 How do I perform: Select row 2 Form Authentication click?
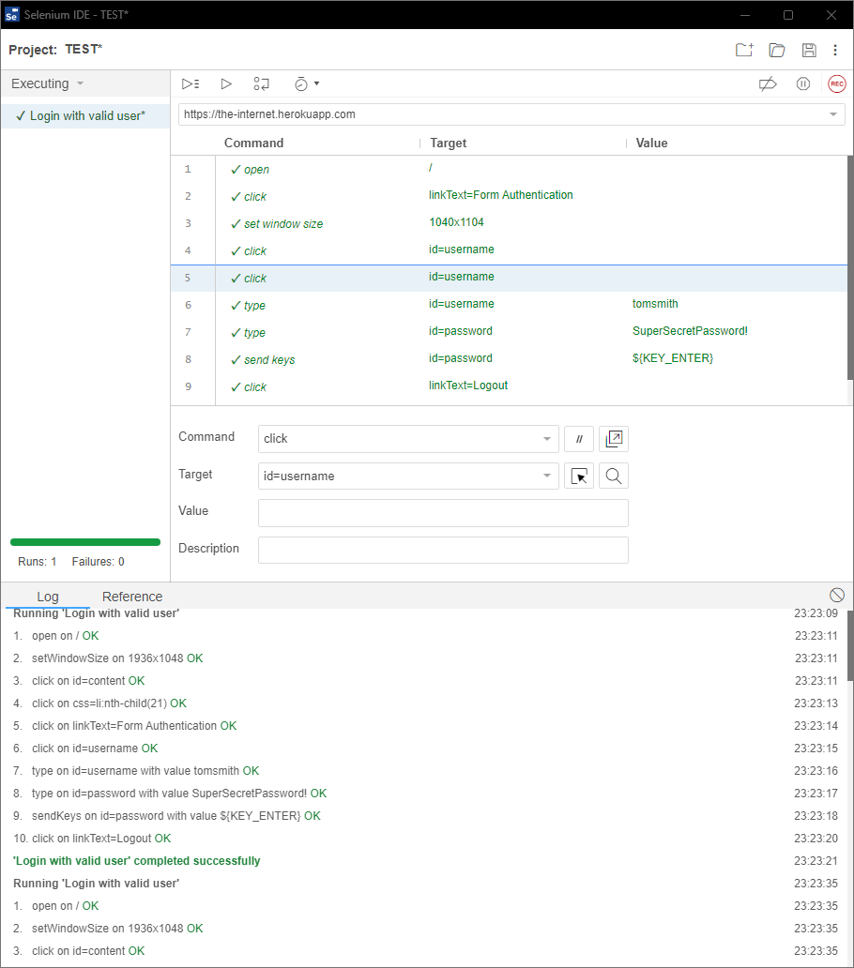509,196
